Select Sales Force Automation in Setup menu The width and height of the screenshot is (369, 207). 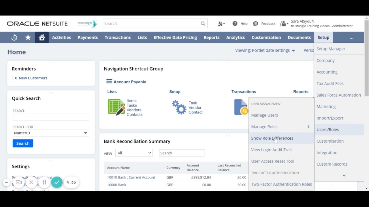click(339, 95)
